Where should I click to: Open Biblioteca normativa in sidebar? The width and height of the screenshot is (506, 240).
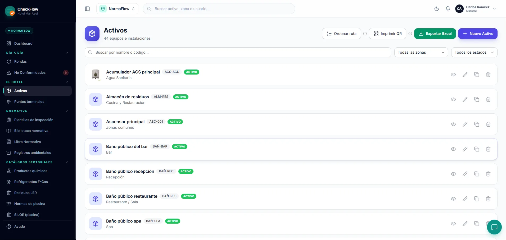pyautogui.click(x=37, y=131)
